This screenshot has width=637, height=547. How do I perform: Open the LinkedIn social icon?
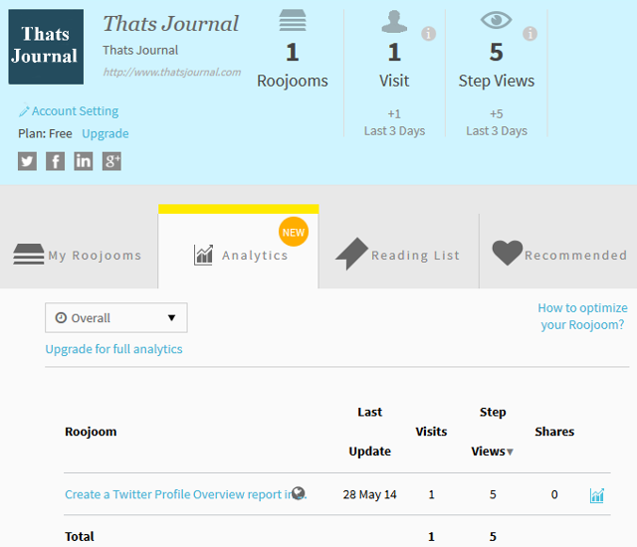click(x=84, y=161)
